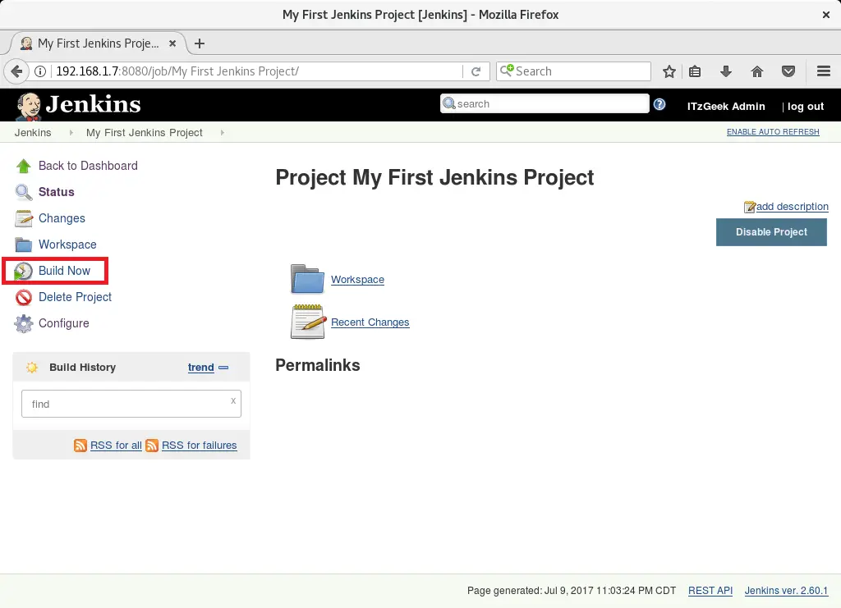Click My First Jenkins Project breadcrumb link
The height and width of the screenshot is (608, 841).
tap(145, 133)
